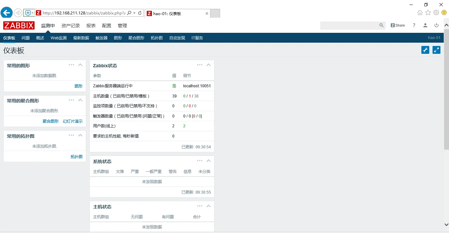
Task: Select the 自动发现 submenu tab
Action: coord(177,38)
